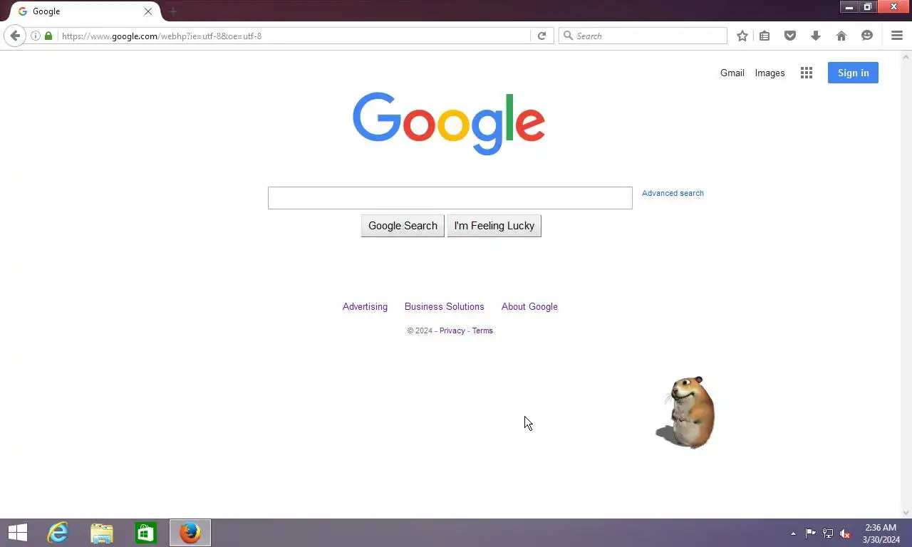
Task: Open the Advertising link
Action: pos(365,306)
